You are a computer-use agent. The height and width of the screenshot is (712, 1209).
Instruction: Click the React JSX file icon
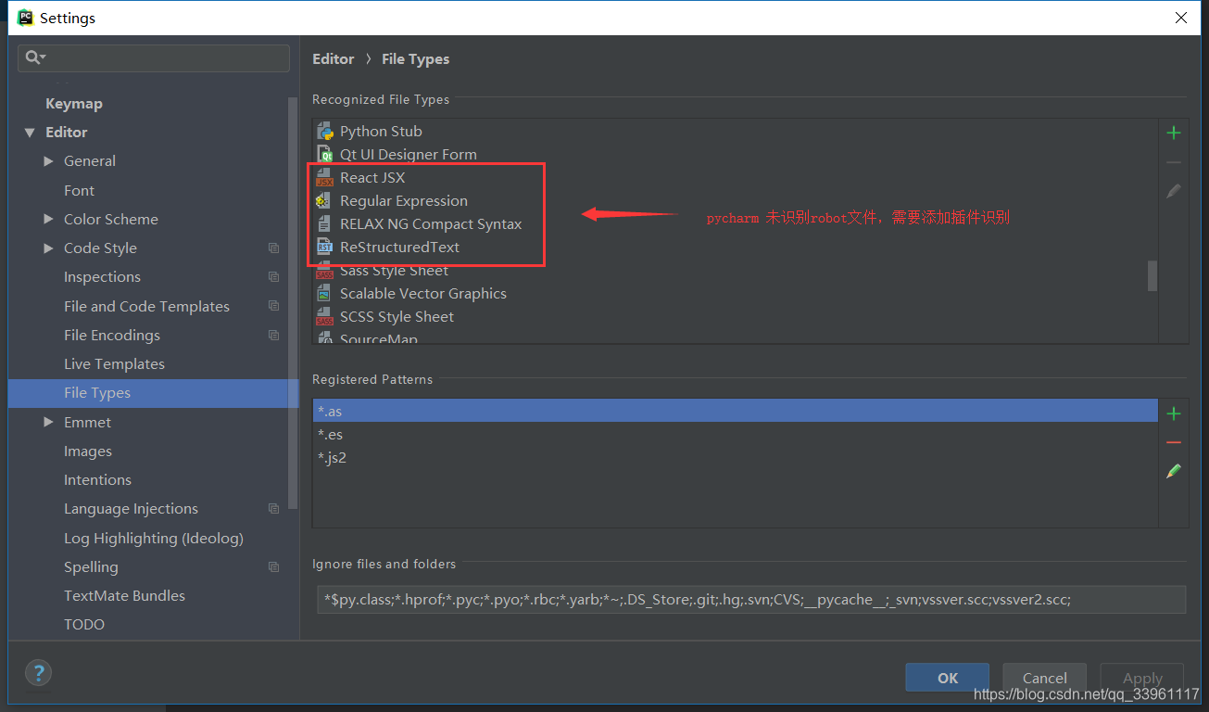[324, 177]
